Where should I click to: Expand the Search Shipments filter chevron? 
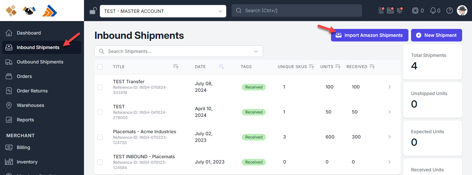coord(256,52)
